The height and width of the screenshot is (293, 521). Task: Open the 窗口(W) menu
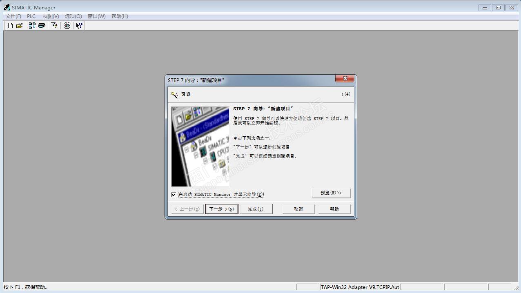[x=97, y=16]
